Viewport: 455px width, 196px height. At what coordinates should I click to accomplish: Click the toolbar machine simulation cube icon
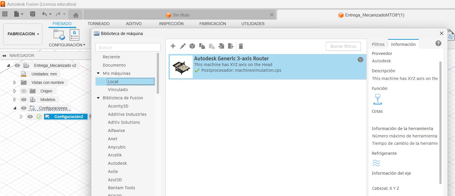click(192, 46)
